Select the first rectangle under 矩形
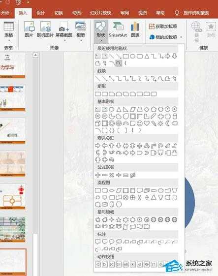The image size is (218, 276). [x=97, y=94]
